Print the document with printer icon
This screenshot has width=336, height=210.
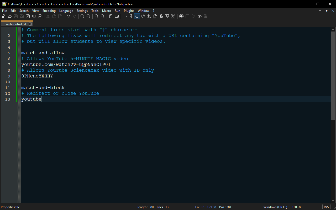tap(40, 16)
